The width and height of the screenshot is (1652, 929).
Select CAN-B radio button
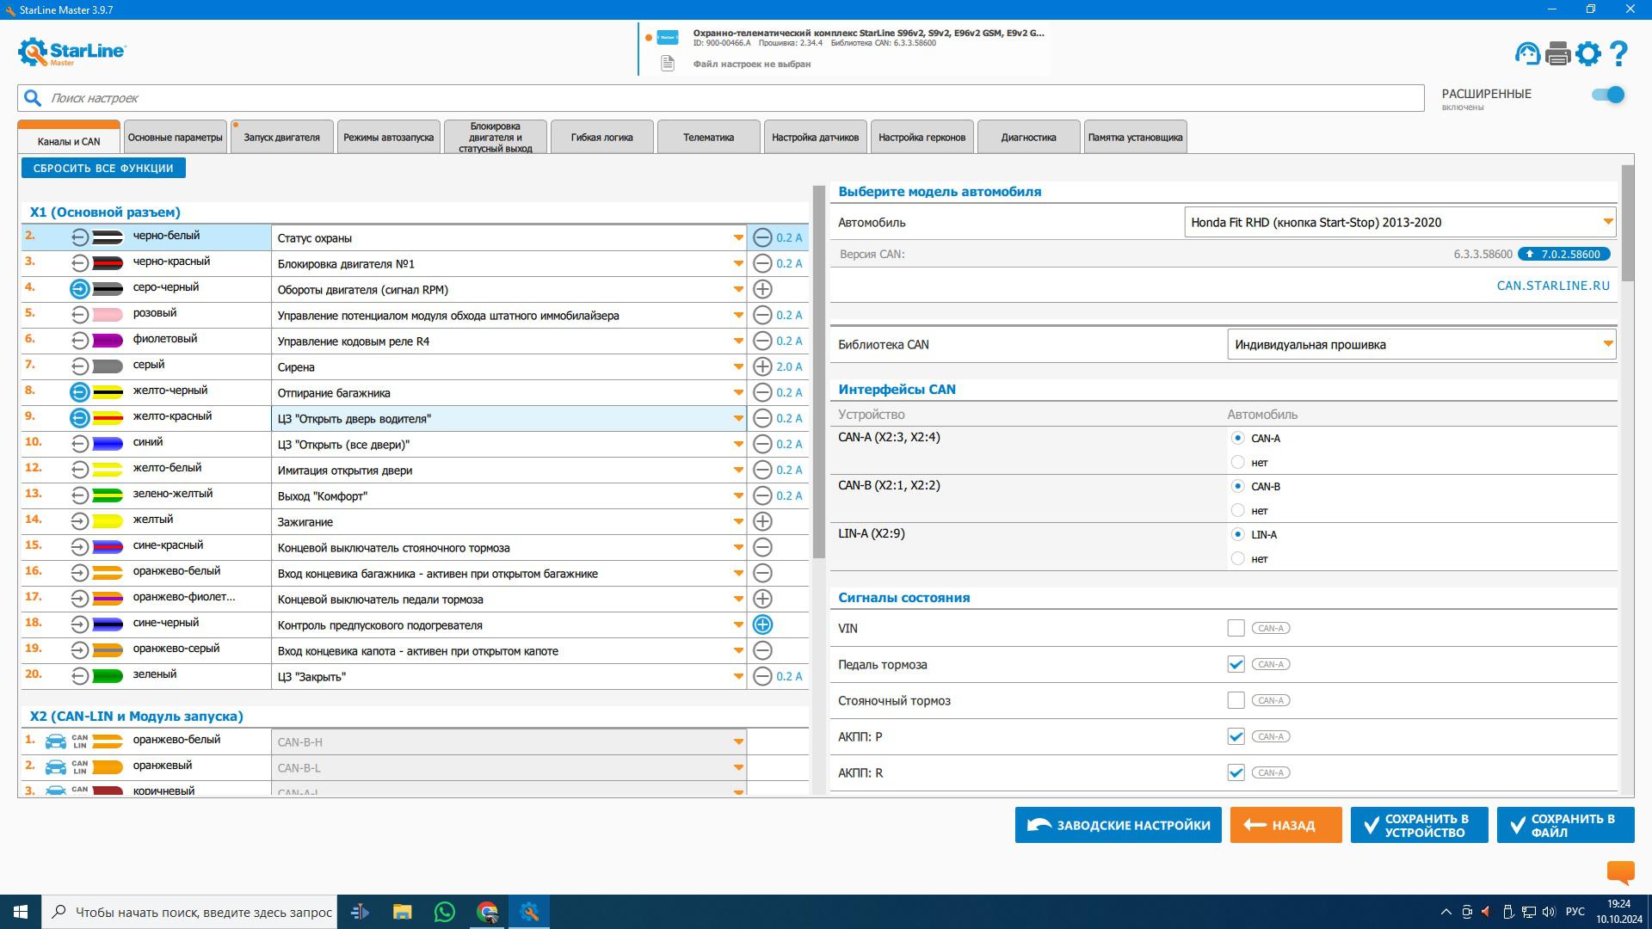[1237, 486]
